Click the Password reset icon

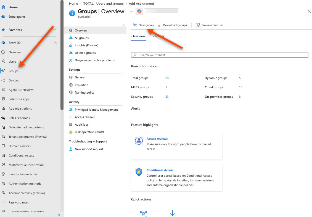3,202
